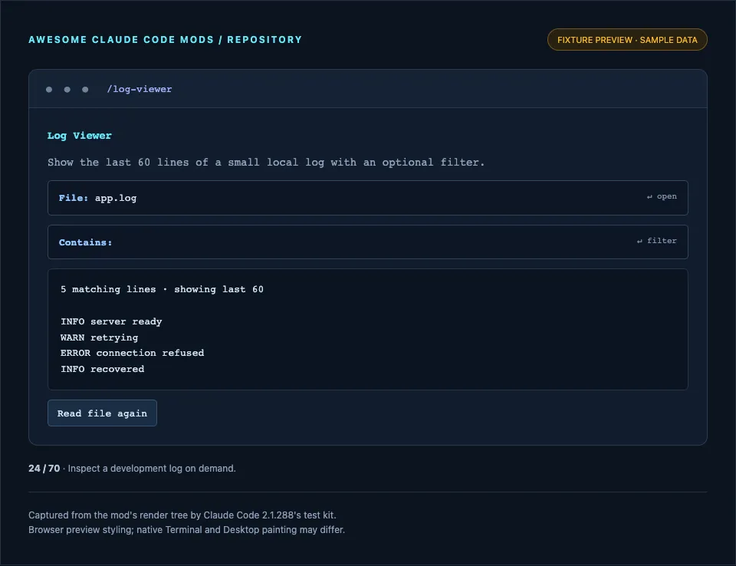Focus the File: app.log input field
The height and width of the screenshot is (566, 736).
pyautogui.click(x=367, y=198)
